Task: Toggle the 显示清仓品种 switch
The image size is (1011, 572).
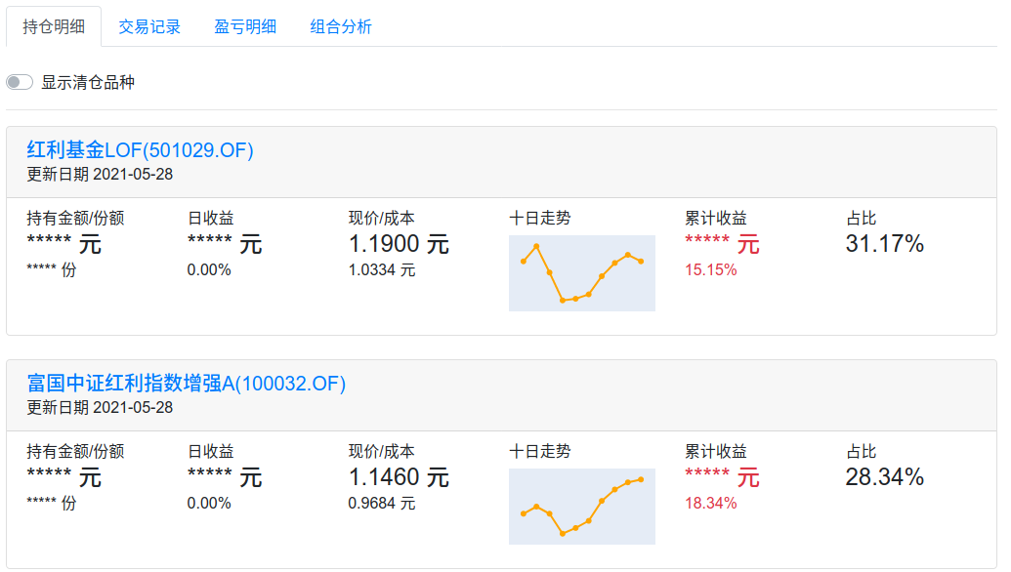Action: [x=20, y=82]
